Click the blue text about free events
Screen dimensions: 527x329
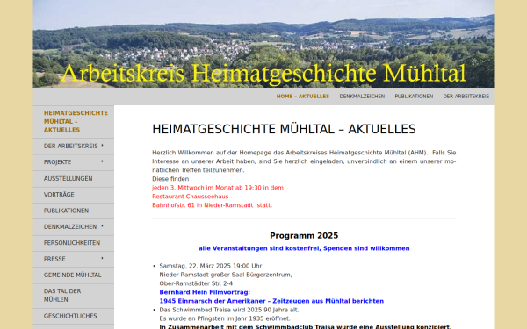coord(304,248)
